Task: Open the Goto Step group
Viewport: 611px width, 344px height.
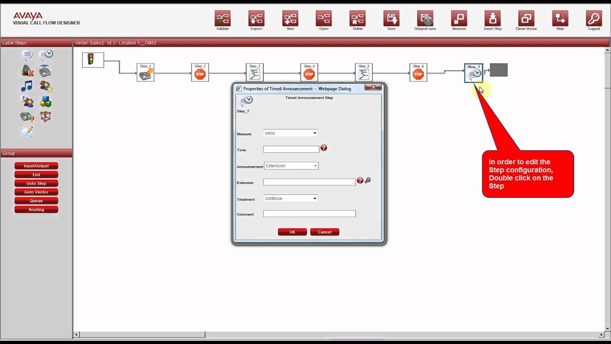Action: coord(36,183)
